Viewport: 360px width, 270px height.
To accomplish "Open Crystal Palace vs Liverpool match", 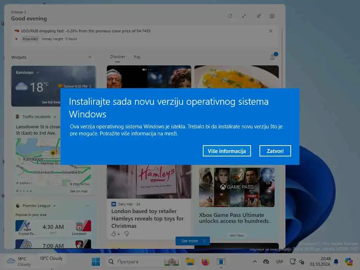I will point(53,228).
